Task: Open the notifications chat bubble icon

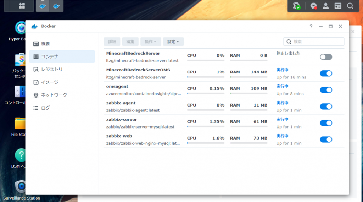Action: coord(313,6)
